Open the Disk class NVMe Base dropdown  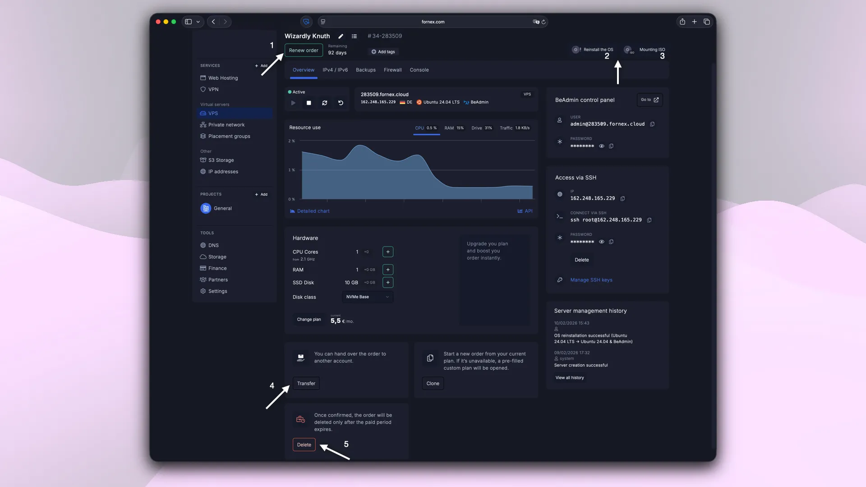(x=367, y=297)
